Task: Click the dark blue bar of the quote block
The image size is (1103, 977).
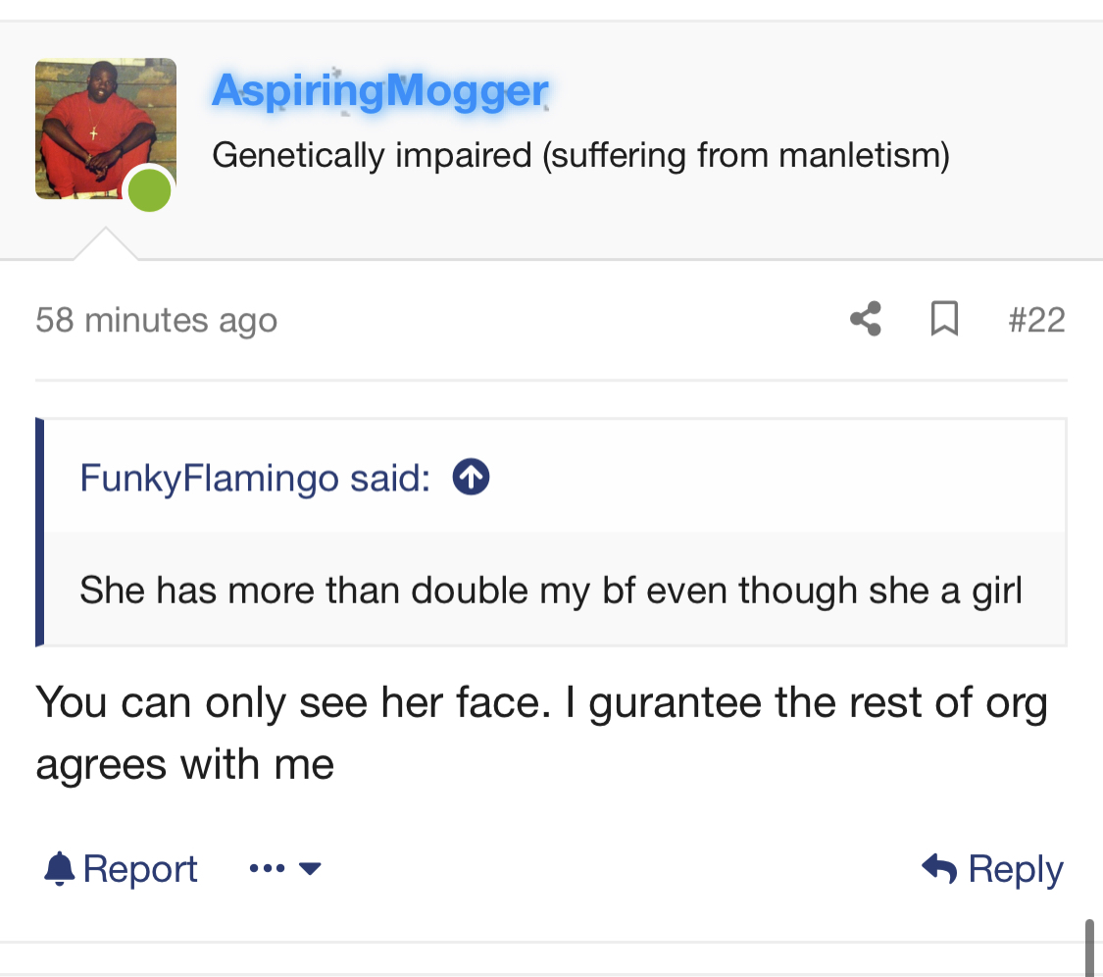Action: click(x=39, y=532)
